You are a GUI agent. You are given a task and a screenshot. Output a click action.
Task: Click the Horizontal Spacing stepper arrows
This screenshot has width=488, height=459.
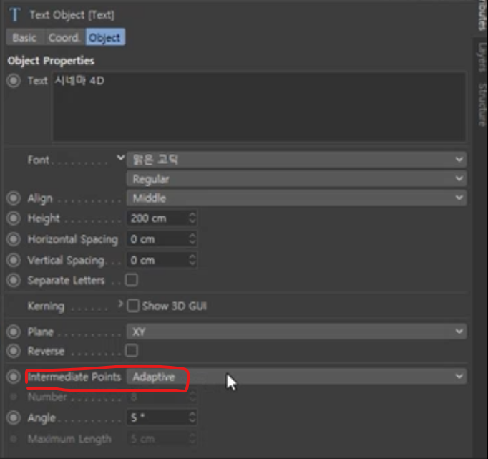click(192, 239)
